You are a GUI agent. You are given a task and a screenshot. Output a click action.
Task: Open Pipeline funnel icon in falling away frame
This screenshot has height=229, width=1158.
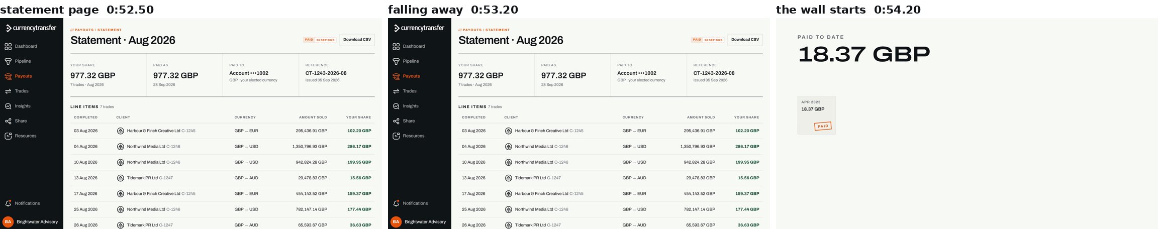(396, 61)
